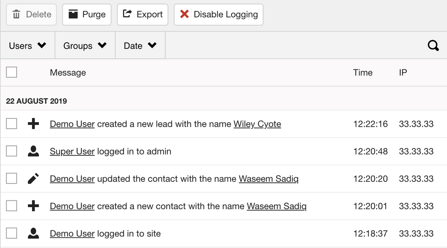Click the person icon for Super User login
Image resolution: width=447 pixels, height=248 pixels.
click(33, 151)
